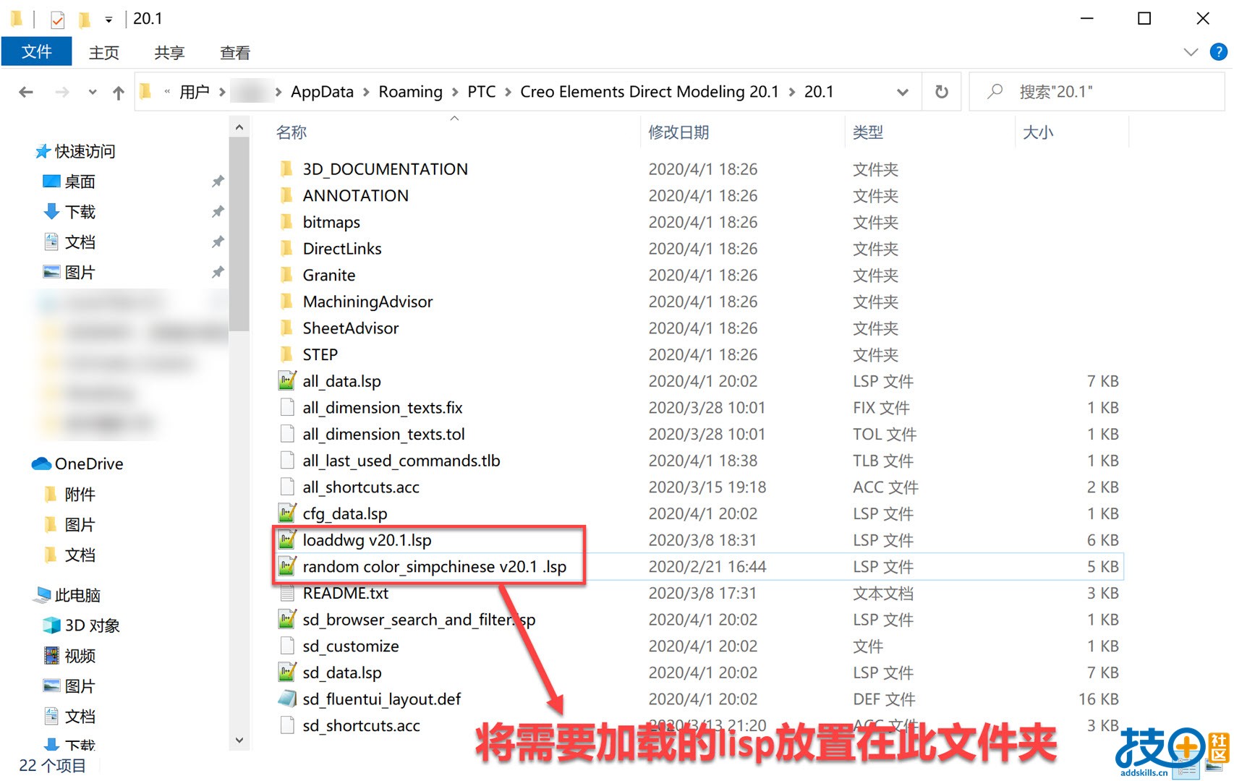Switch to the 主页 ribbon tab

[x=104, y=53]
